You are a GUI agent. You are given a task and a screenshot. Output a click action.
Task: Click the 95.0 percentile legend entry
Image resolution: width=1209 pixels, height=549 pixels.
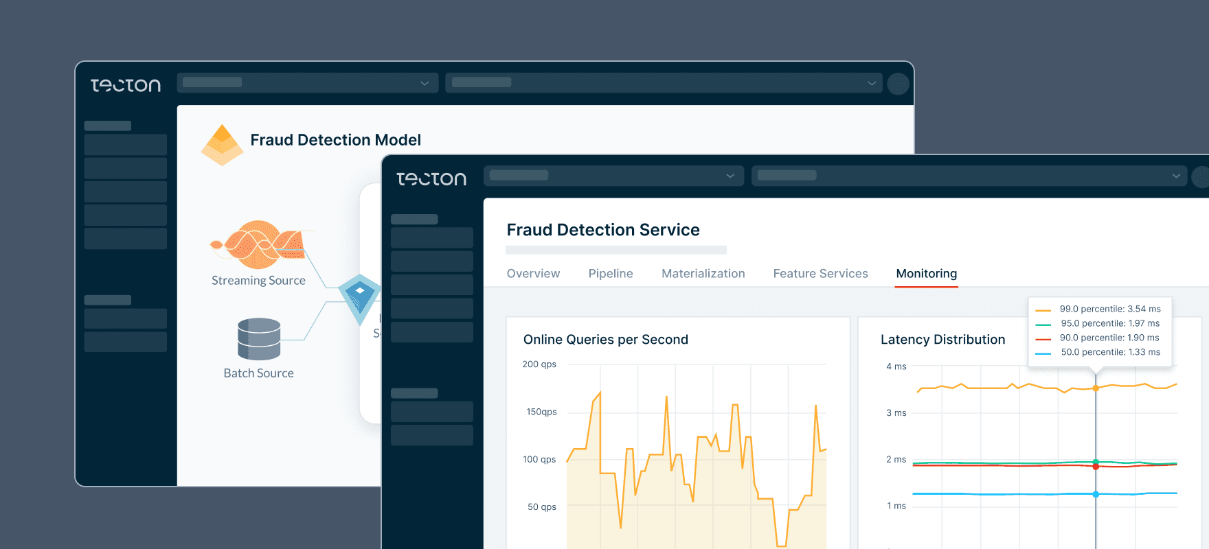1098,323
